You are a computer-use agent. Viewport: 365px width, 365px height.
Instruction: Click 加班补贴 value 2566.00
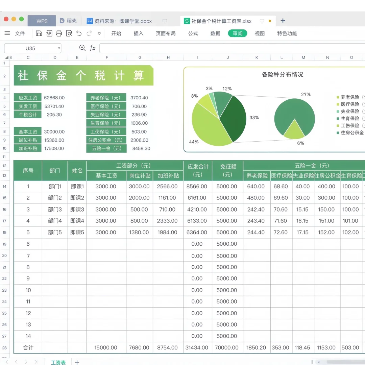pos(167,187)
